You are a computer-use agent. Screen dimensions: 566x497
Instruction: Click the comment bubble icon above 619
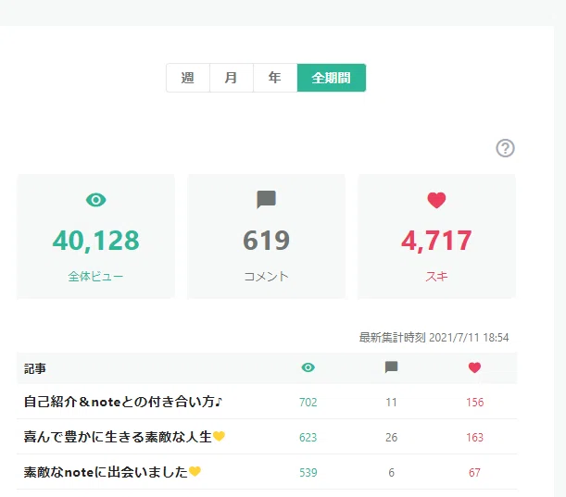coord(267,200)
